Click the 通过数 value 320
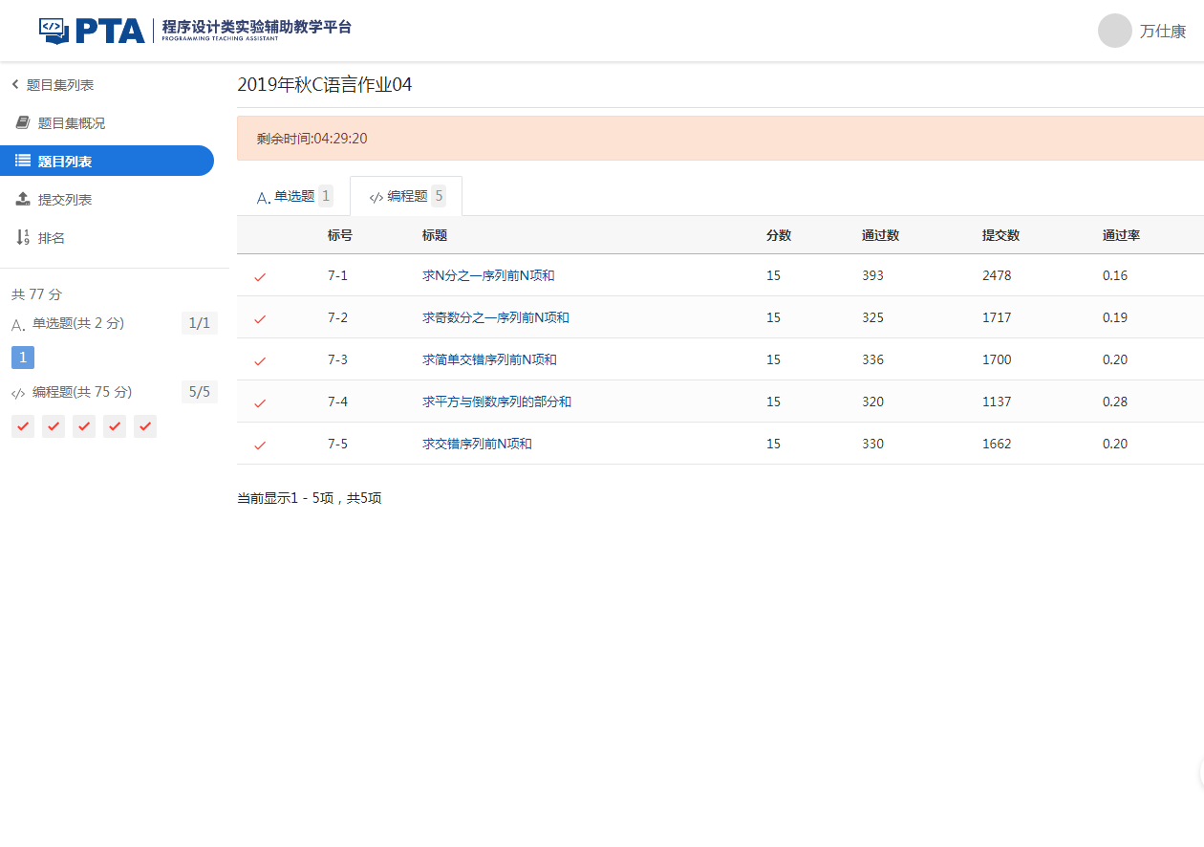This screenshot has width=1204, height=847. (x=873, y=402)
